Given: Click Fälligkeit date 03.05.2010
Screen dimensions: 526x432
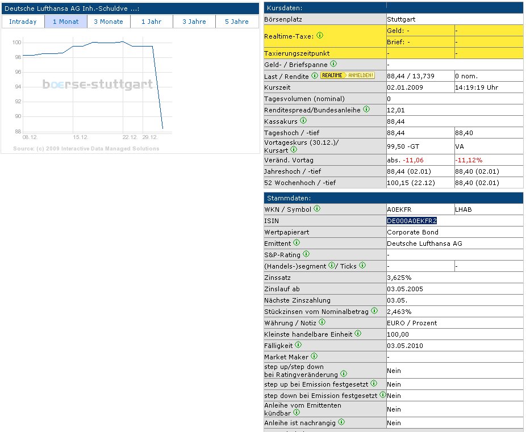Looking at the screenshot, I should point(405,346).
